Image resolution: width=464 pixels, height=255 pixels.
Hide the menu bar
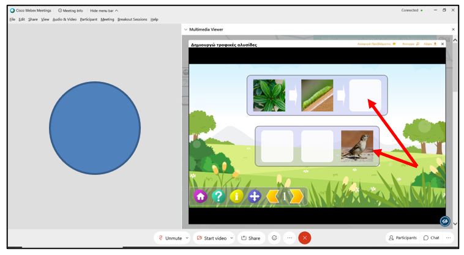coord(104,10)
